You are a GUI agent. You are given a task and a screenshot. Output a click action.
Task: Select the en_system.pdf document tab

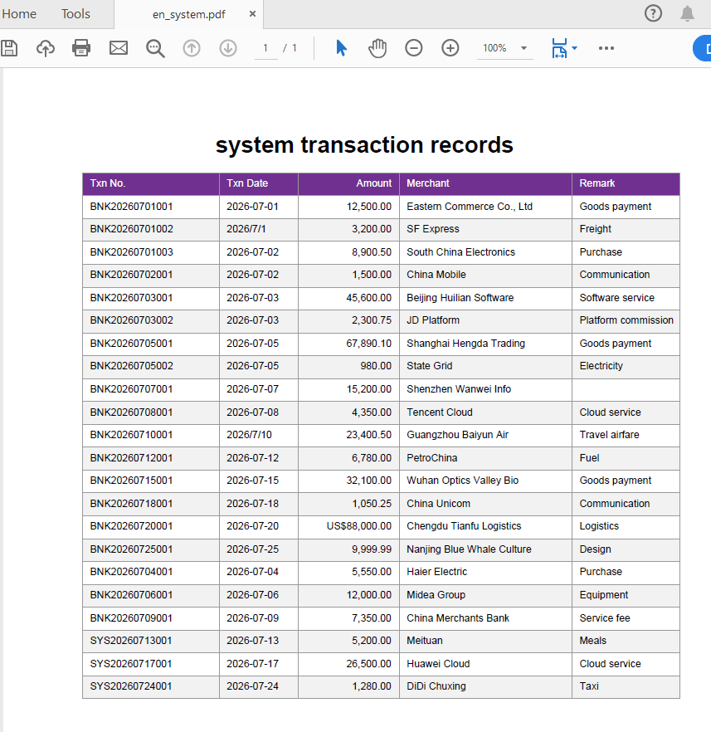189,14
